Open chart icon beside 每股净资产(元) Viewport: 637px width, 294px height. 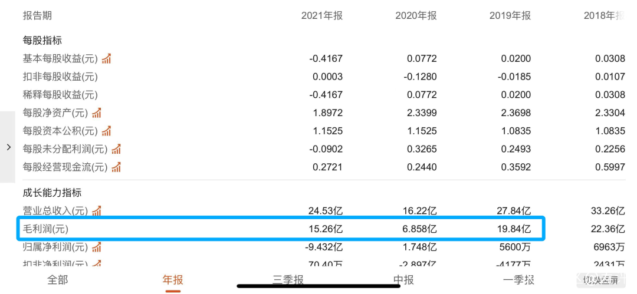click(x=96, y=113)
